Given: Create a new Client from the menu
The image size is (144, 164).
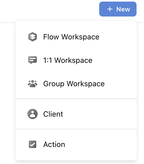Looking at the screenshot, I should (76, 114).
